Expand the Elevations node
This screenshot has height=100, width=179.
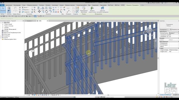[3, 29]
